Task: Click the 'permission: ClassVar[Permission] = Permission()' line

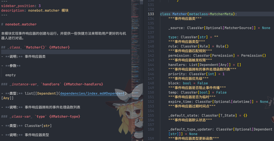Action: 217,56
